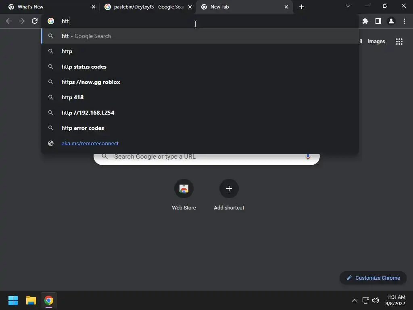
Task: Reload the current page
Action: coord(35,21)
